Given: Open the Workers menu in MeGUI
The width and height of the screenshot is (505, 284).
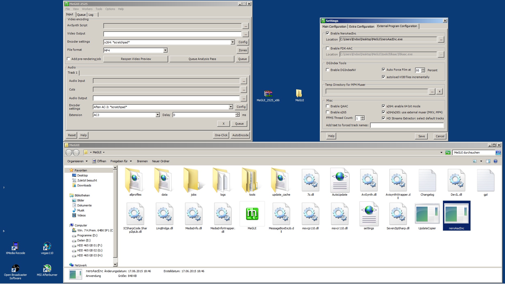Looking at the screenshot, I should (87, 9).
